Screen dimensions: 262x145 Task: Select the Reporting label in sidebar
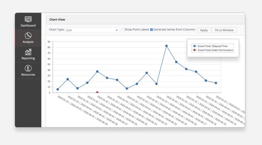(x=28, y=58)
